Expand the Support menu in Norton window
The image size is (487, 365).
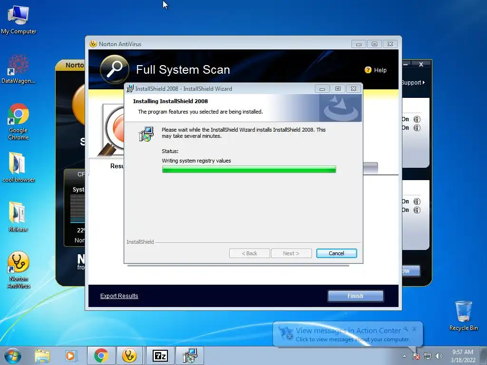[413, 83]
